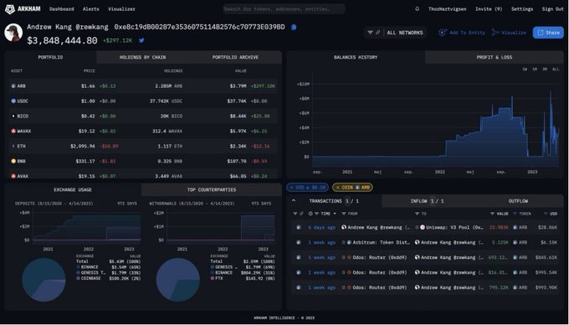Open the notifications bell icon
The image size is (569, 325).
coord(418,9)
